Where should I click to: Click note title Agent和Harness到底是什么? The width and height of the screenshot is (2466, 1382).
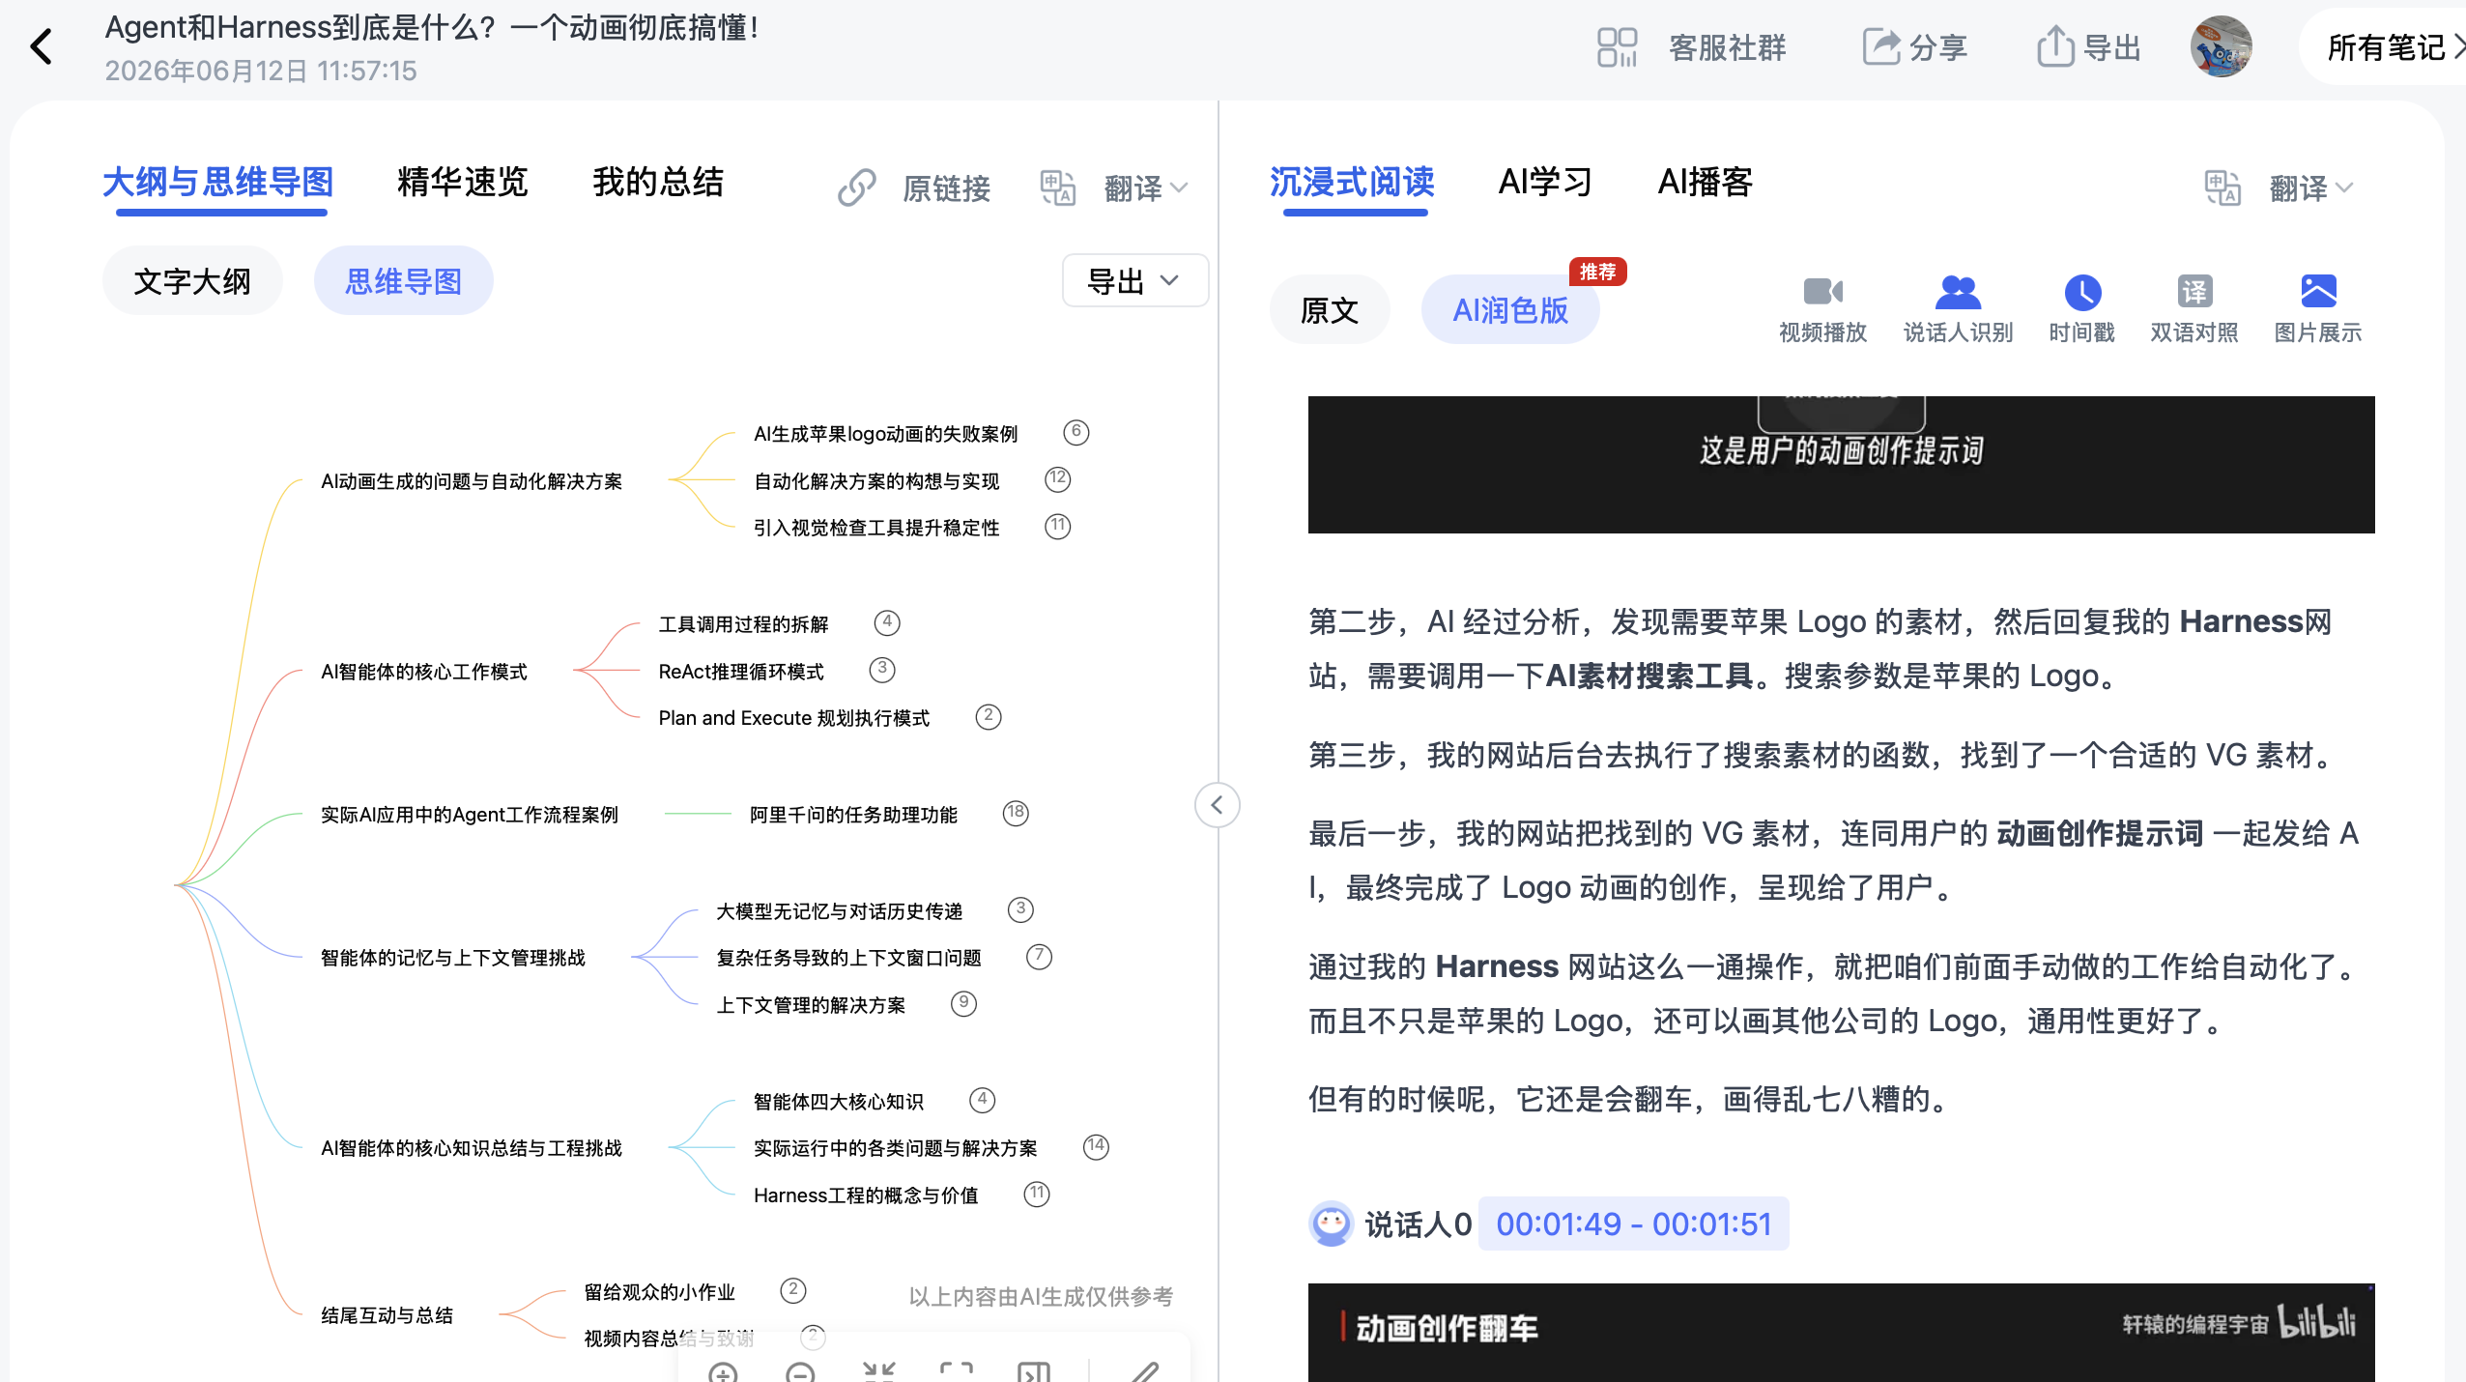[x=432, y=27]
